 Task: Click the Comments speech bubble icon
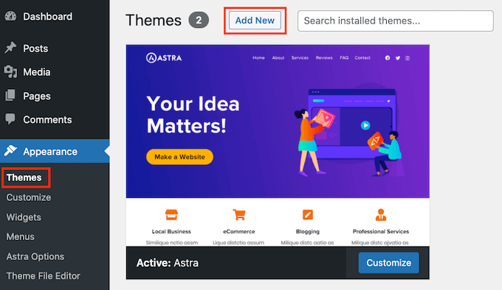pos(10,119)
